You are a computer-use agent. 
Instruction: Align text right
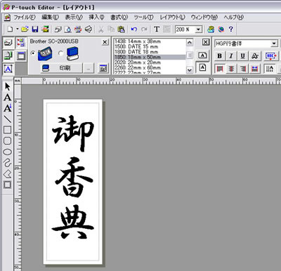[243, 69]
